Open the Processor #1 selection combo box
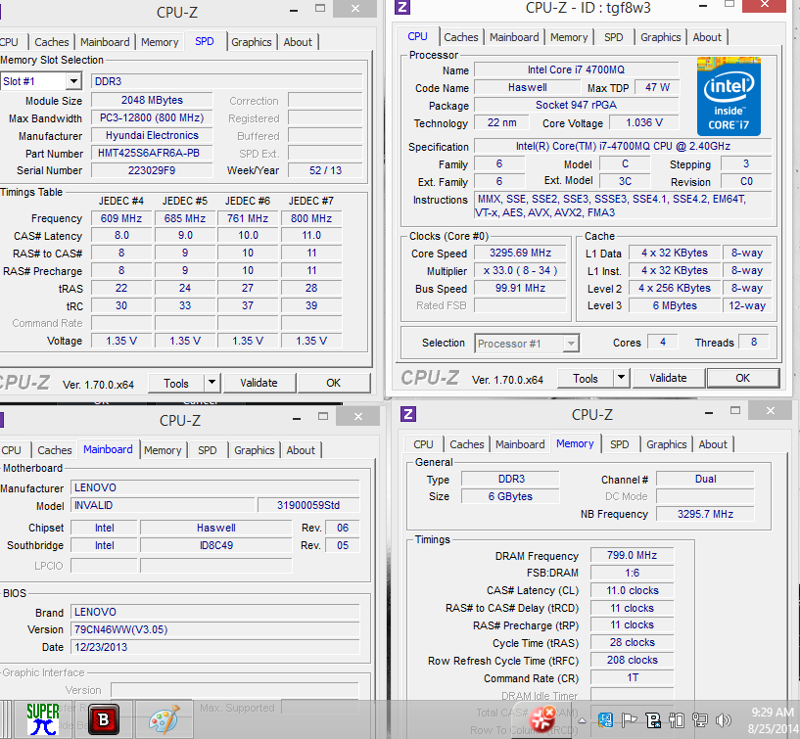 click(x=527, y=344)
